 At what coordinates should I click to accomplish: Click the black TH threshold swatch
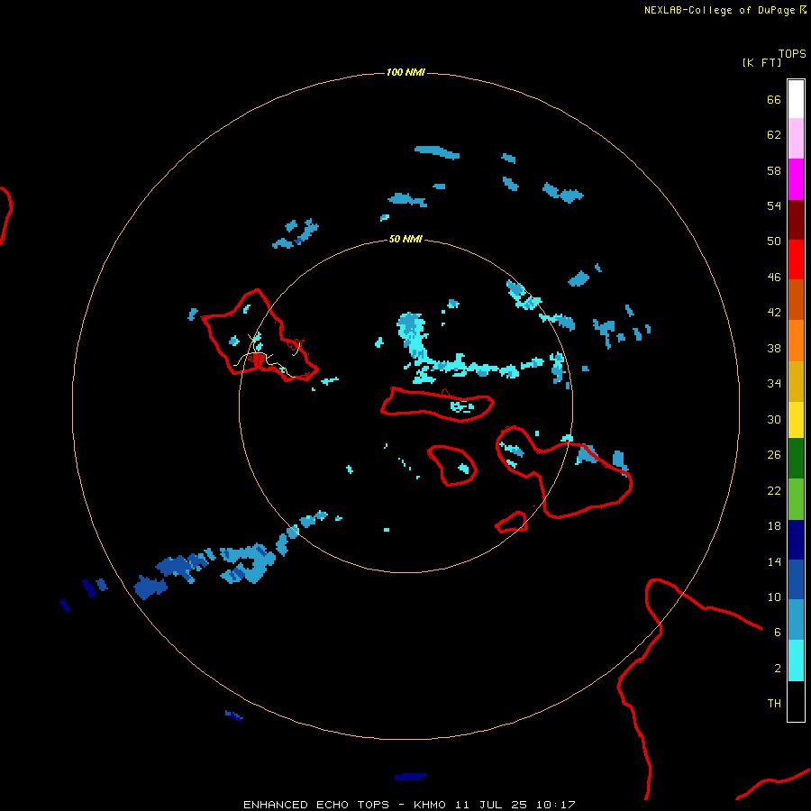(x=796, y=701)
